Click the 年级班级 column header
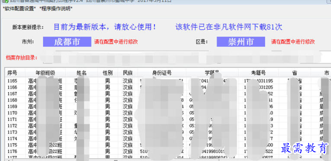Image resolution: width=331 pixels, height=161 pixels. tap(45, 73)
